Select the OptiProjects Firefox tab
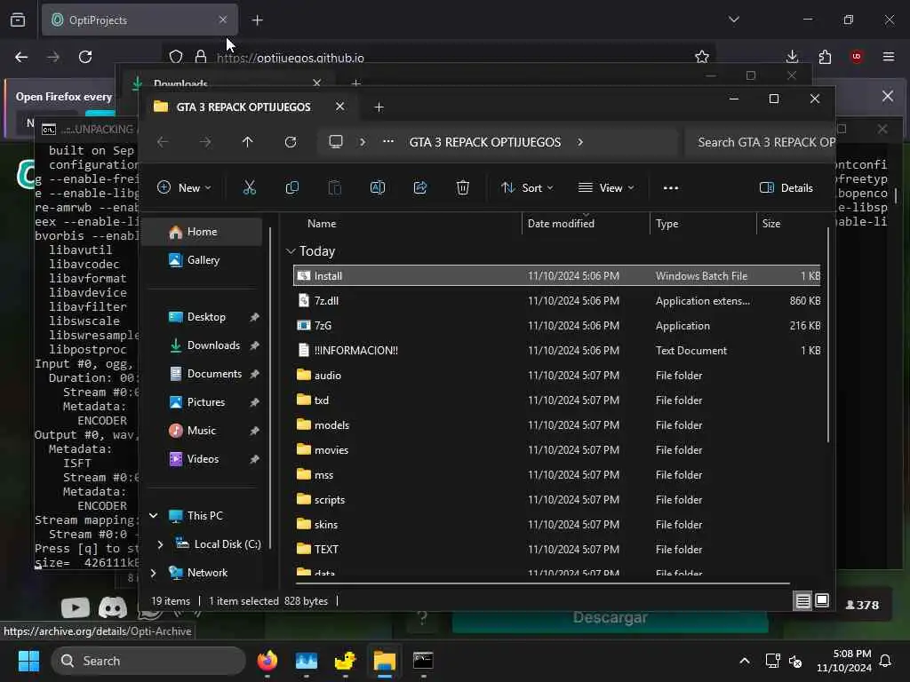The image size is (910, 682). [140, 20]
